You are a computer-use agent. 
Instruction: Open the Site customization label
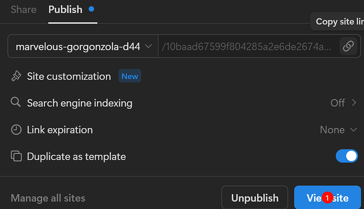click(69, 77)
